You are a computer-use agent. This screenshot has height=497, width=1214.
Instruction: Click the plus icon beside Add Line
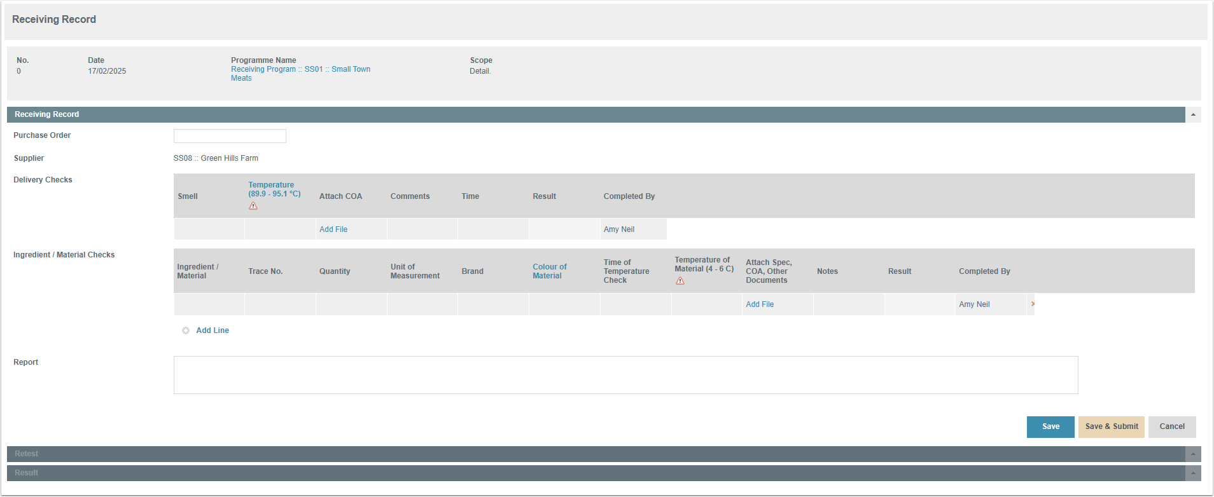coord(186,330)
